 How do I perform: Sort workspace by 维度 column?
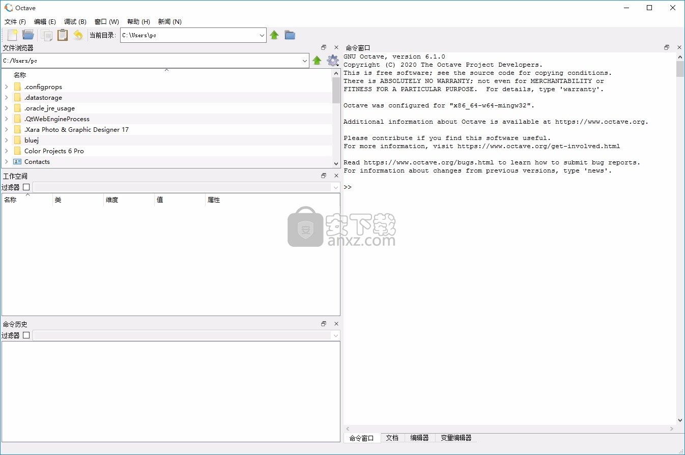click(129, 200)
